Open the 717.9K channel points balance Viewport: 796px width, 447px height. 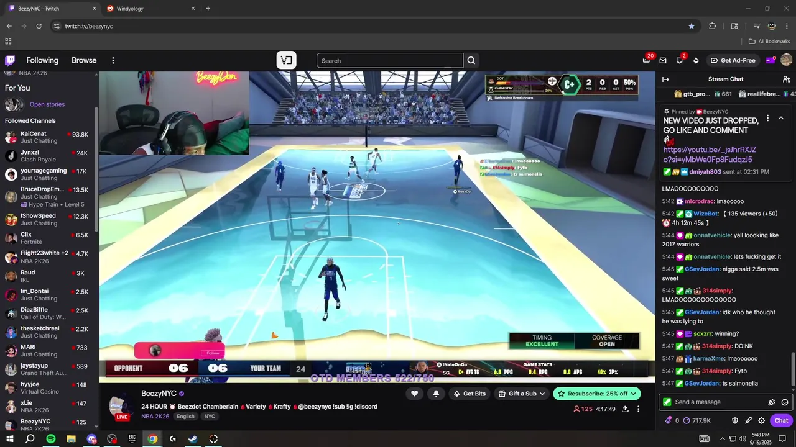click(x=696, y=420)
